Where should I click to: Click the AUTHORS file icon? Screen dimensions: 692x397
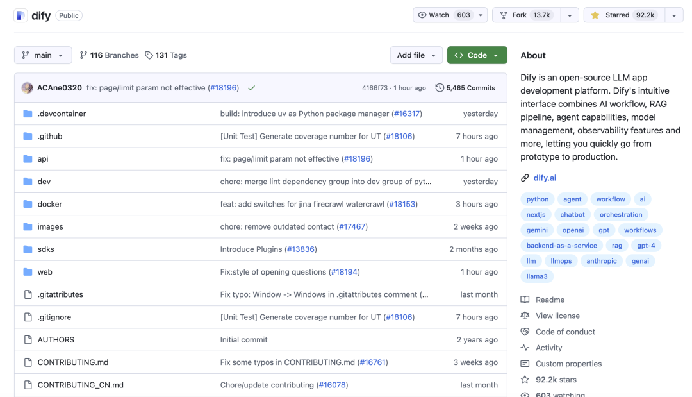tap(28, 339)
